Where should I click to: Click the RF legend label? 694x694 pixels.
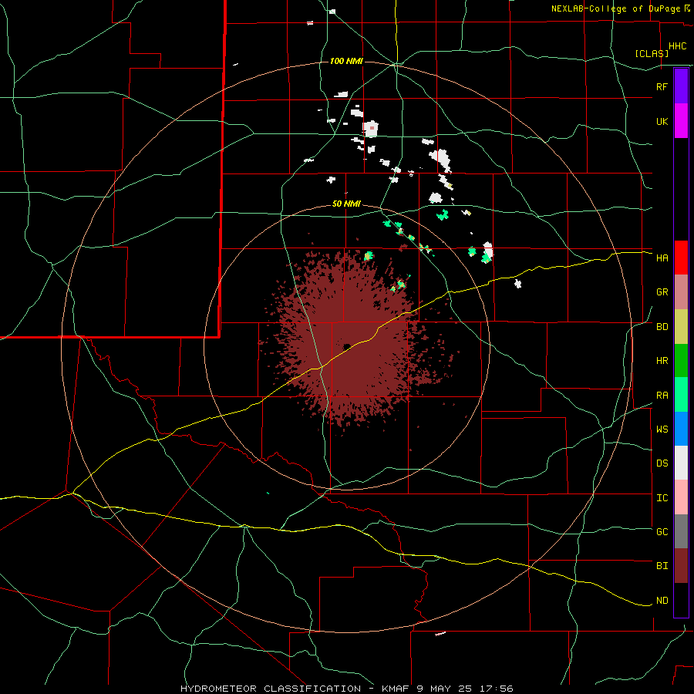[662, 86]
